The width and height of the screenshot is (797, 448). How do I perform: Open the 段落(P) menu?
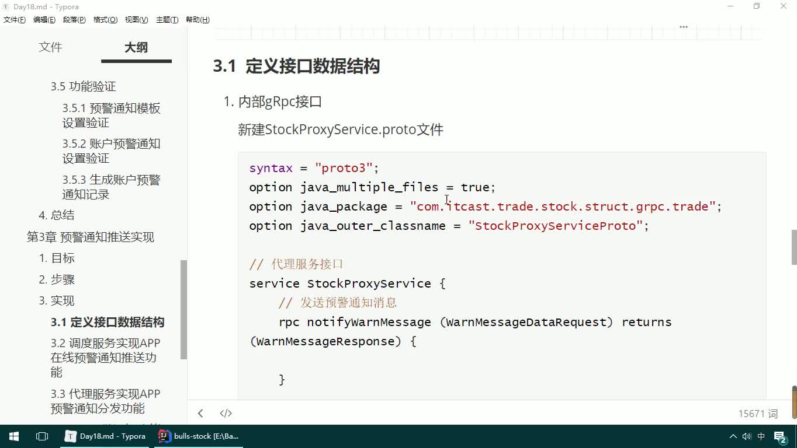(x=74, y=20)
